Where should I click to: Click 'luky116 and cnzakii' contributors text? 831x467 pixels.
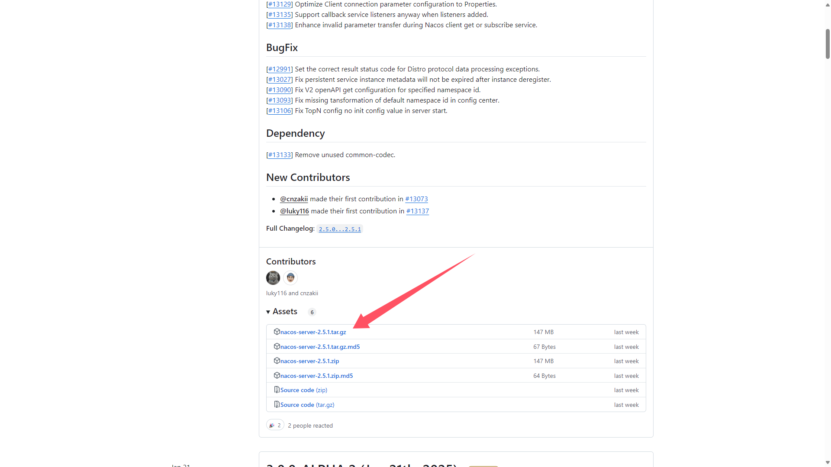(292, 293)
